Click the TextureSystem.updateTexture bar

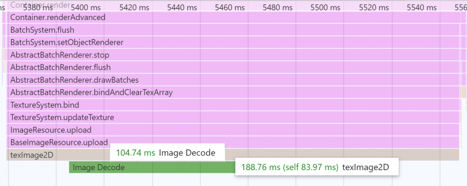(x=233, y=117)
